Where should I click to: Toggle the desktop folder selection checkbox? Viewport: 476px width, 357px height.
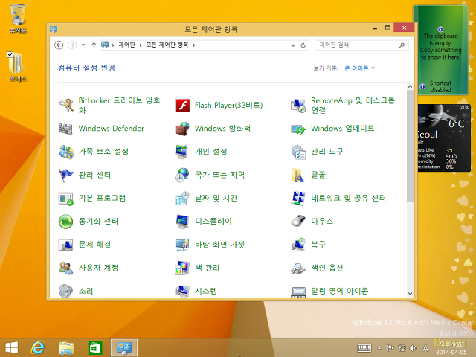[10, 54]
